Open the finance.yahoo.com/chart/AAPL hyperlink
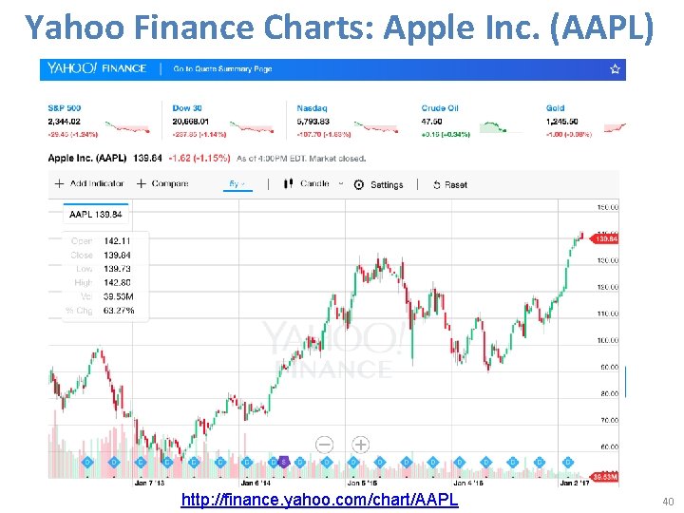This screenshot has height=513, width=684. point(319,500)
